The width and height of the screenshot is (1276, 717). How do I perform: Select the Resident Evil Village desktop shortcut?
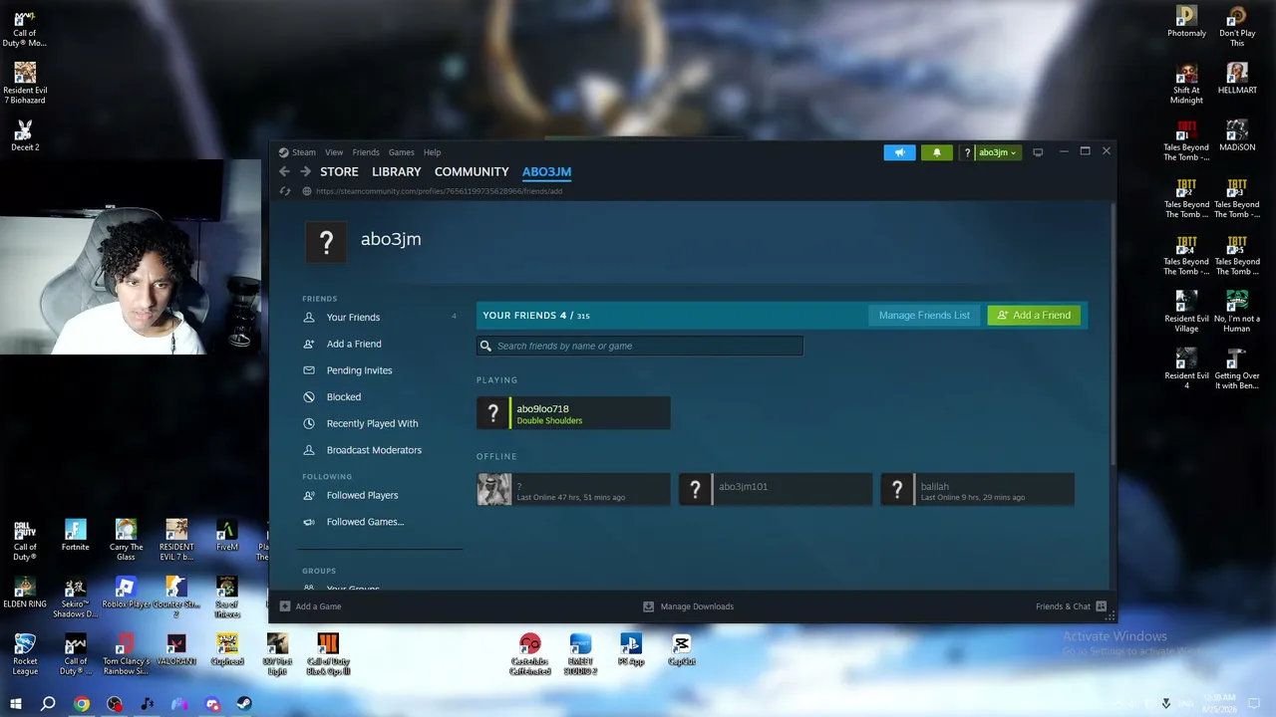pos(1186,312)
